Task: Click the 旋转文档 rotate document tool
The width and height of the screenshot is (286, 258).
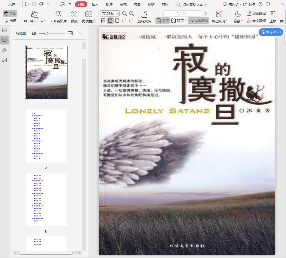Action: click(x=144, y=17)
